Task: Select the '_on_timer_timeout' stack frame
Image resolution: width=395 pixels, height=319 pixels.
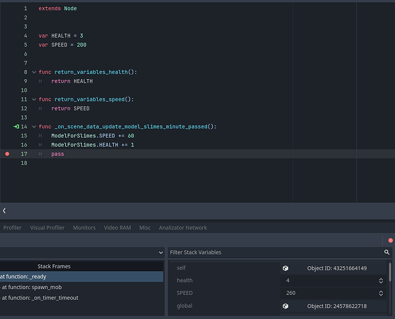Action: [82, 297]
